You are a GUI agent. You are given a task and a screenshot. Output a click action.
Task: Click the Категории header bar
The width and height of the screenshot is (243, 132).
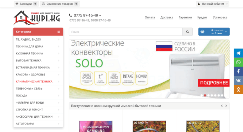[38, 32]
